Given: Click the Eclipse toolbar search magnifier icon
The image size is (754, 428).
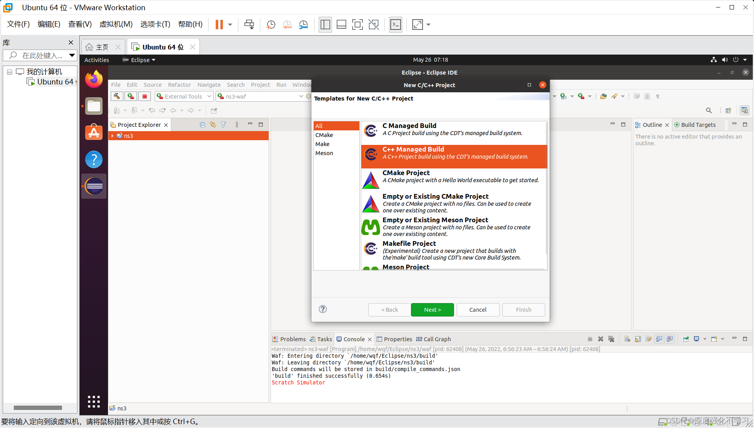Looking at the screenshot, I should [x=709, y=110].
